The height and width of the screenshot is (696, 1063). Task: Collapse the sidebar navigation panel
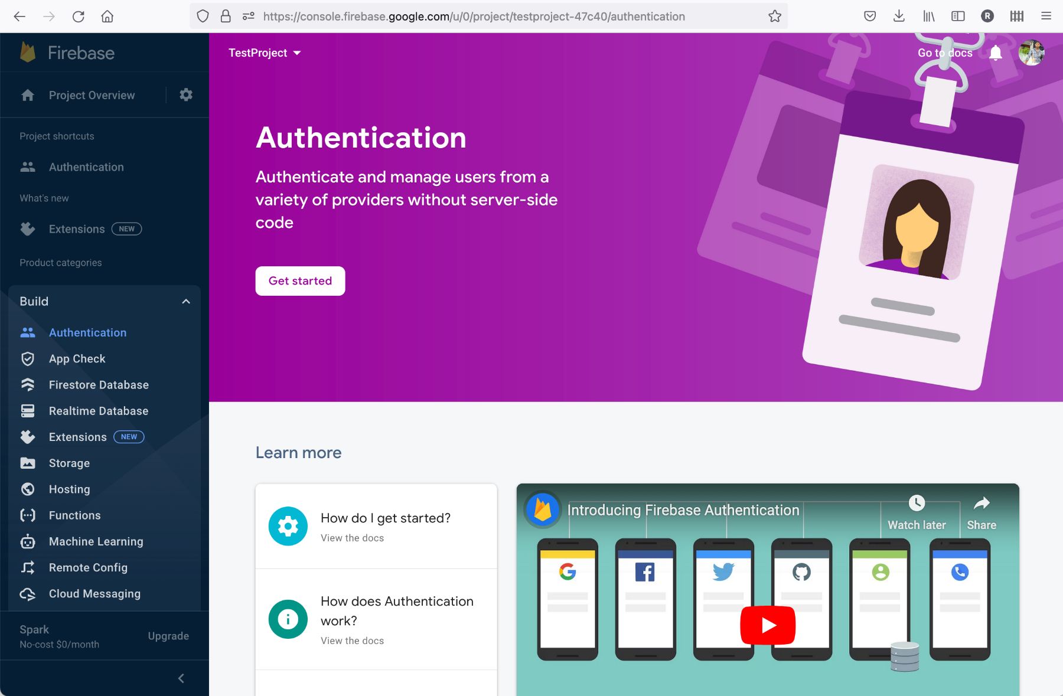(x=181, y=678)
